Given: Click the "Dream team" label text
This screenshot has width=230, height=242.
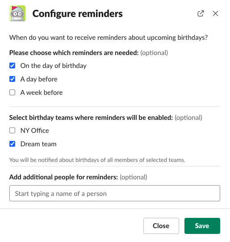Looking at the screenshot, I should tap(38, 144).
